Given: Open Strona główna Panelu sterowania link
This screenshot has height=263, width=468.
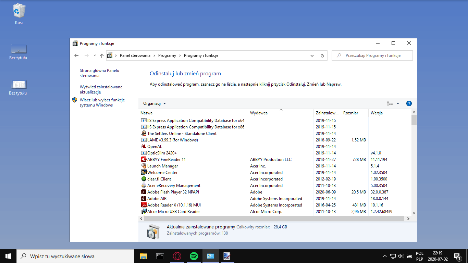Looking at the screenshot, I should tap(99, 73).
